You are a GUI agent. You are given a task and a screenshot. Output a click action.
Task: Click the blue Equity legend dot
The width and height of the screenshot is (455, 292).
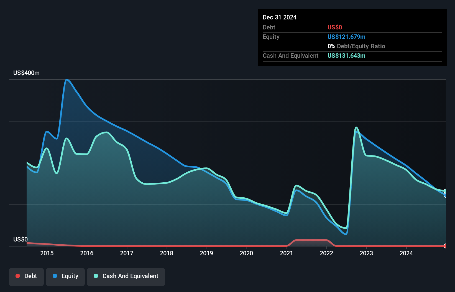[x=55, y=276]
